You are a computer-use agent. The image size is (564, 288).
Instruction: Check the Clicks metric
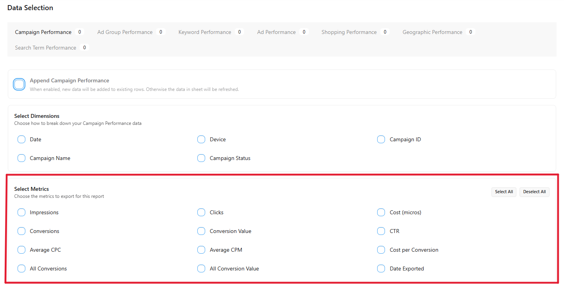(x=201, y=212)
